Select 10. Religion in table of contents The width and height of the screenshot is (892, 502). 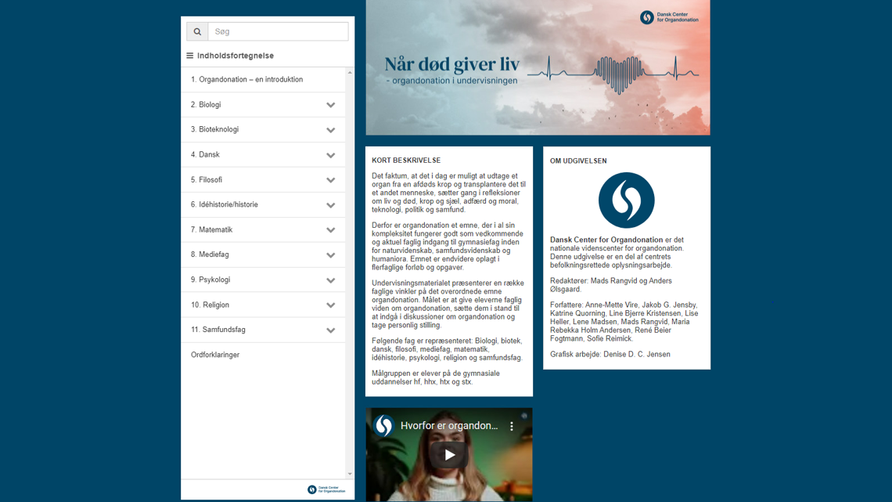(210, 305)
